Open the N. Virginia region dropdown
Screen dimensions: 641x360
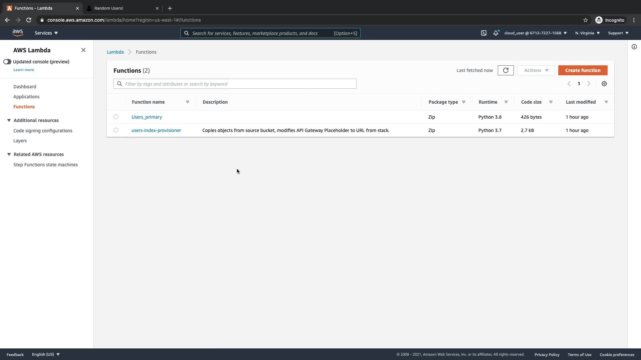point(587,33)
